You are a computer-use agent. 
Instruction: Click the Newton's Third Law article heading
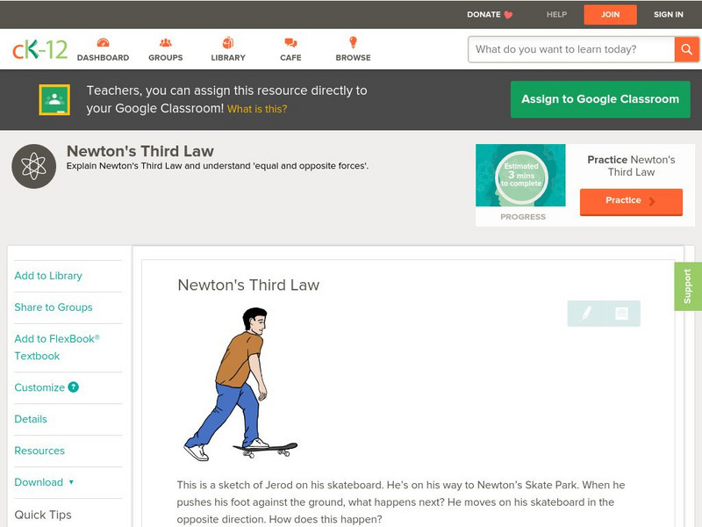pyautogui.click(x=248, y=285)
